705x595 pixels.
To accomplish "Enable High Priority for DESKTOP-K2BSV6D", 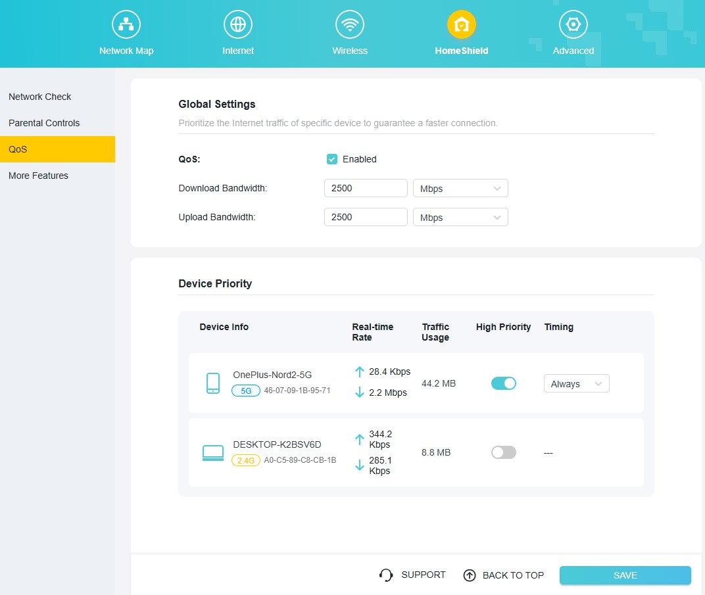I will tap(504, 452).
